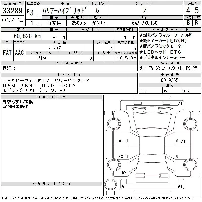The width and height of the screenshot is (202, 202).
Task: Click the spare wheel circle in the diagram
Action: [110, 184]
